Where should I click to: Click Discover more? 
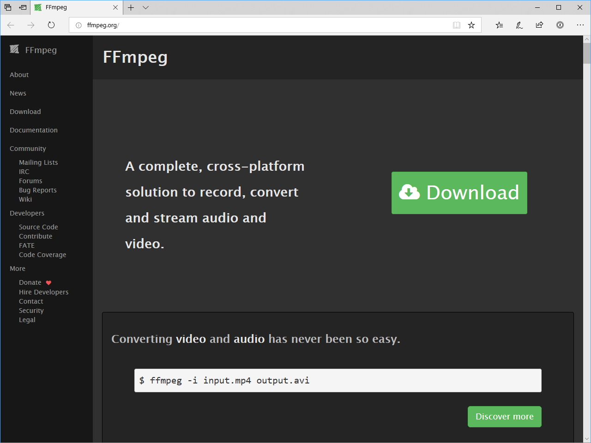point(504,416)
